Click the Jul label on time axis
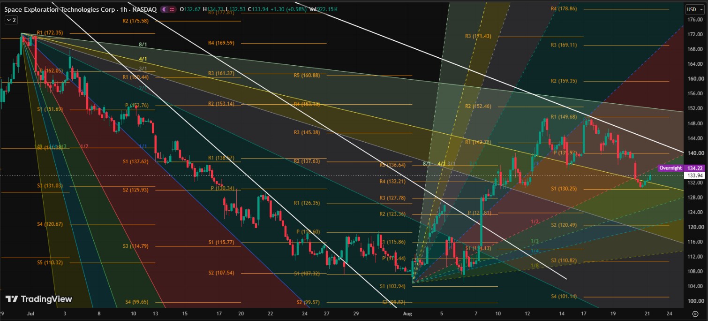 pyautogui.click(x=31, y=313)
